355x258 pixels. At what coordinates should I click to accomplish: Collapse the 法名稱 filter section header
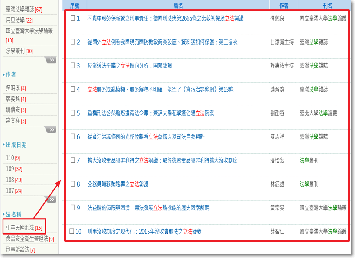pyautogui.click(x=13, y=214)
